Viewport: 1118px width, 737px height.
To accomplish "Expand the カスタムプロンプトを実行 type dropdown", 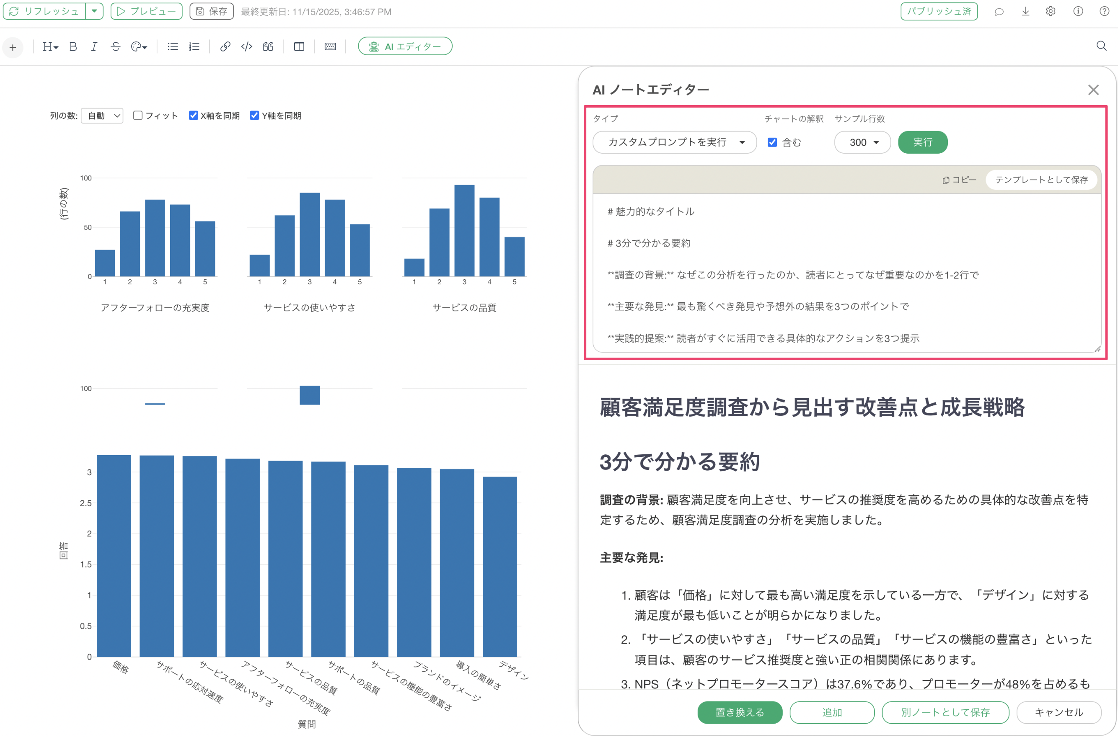I will click(675, 142).
